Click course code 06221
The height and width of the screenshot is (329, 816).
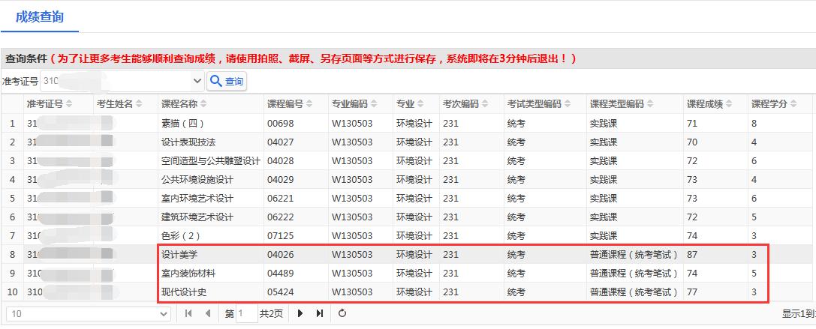click(281, 199)
